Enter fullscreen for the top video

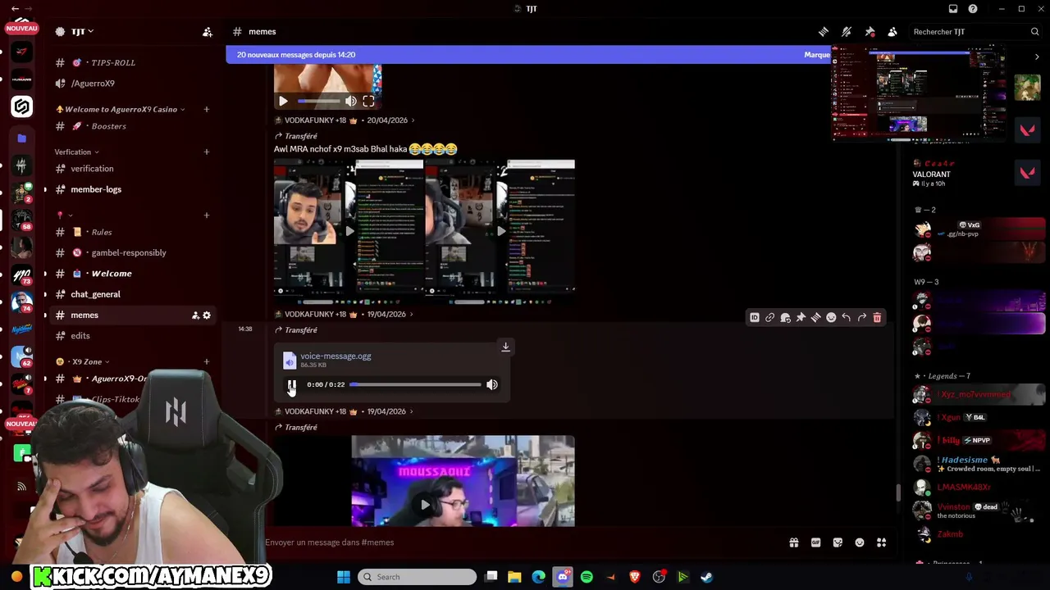pos(368,102)
